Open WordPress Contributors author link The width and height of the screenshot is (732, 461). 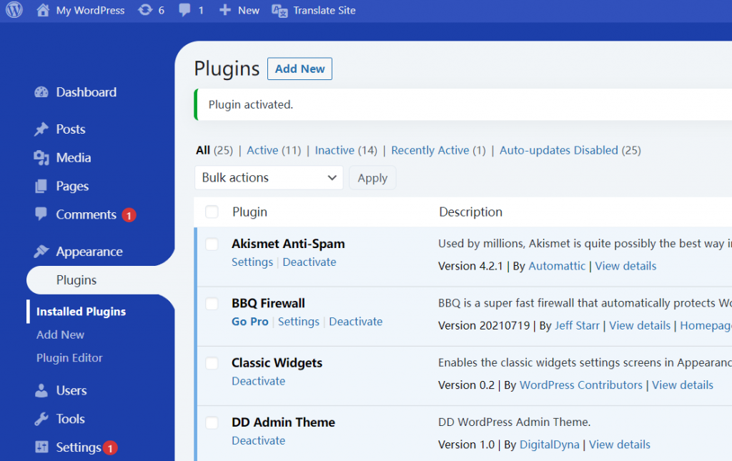(x=580, y=385)
